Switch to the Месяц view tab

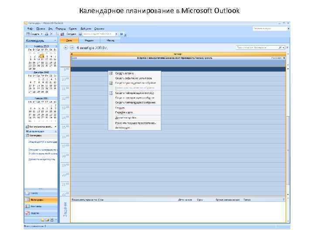110,40
